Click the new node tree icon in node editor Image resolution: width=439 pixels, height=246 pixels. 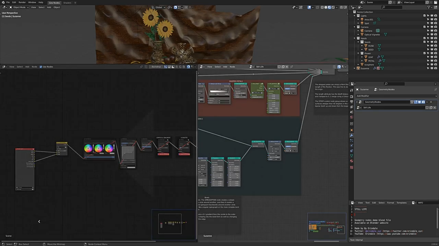click(x=283, y=67)
